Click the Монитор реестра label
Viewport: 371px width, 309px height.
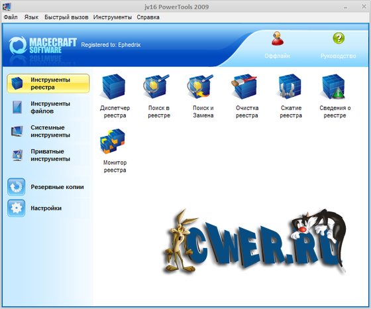tap(115, 166)
